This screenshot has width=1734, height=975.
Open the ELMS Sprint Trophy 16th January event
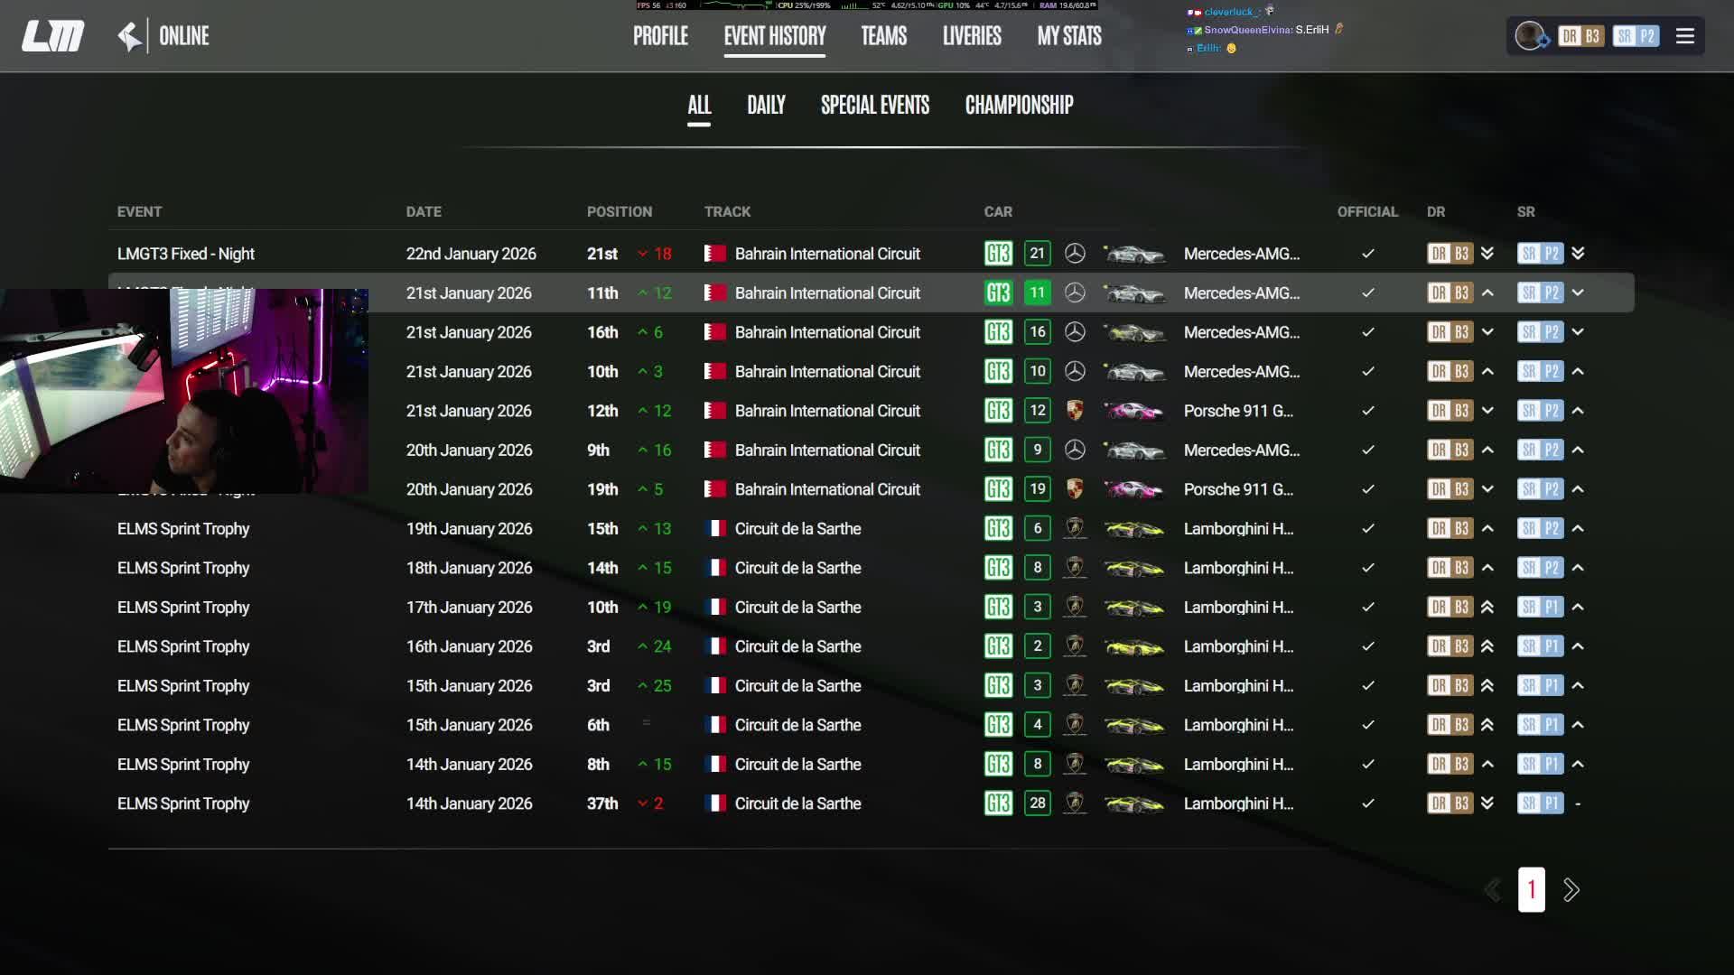tap(183, 646)
